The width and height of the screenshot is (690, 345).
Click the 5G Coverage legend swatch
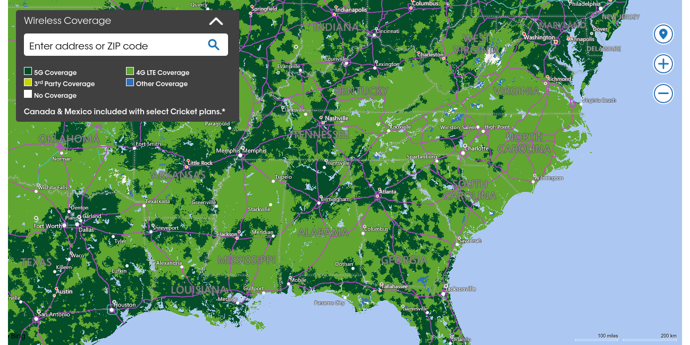click(x=28, y=71)
